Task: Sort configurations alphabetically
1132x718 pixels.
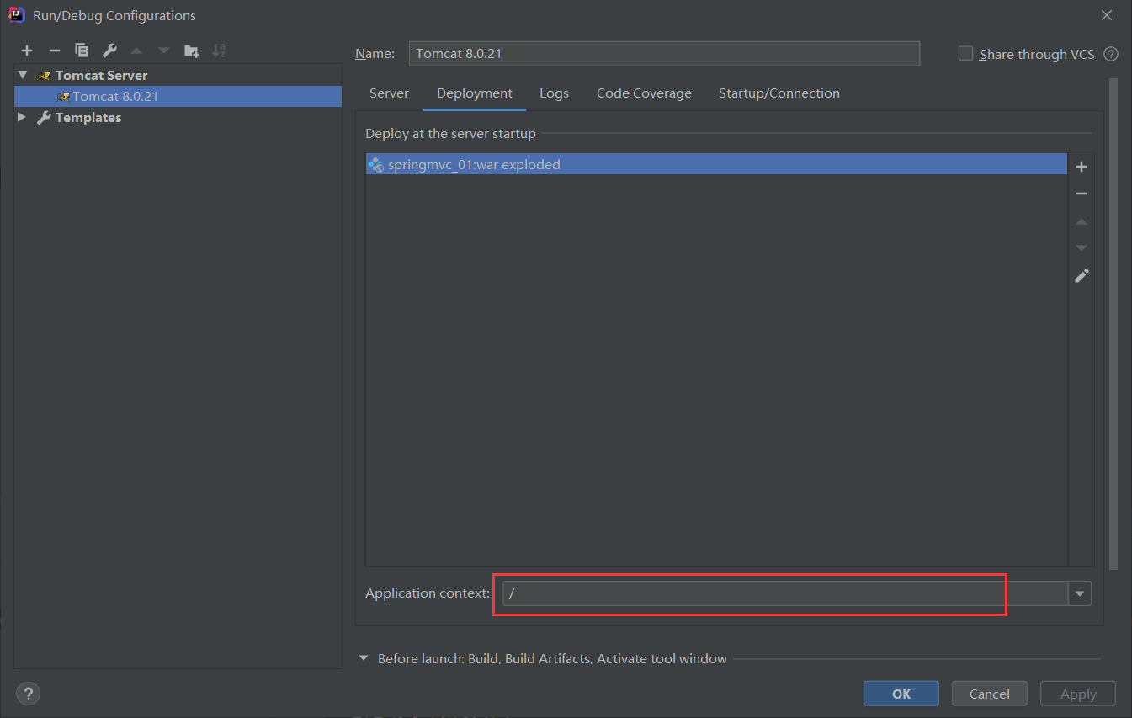Action: [219, 51]
